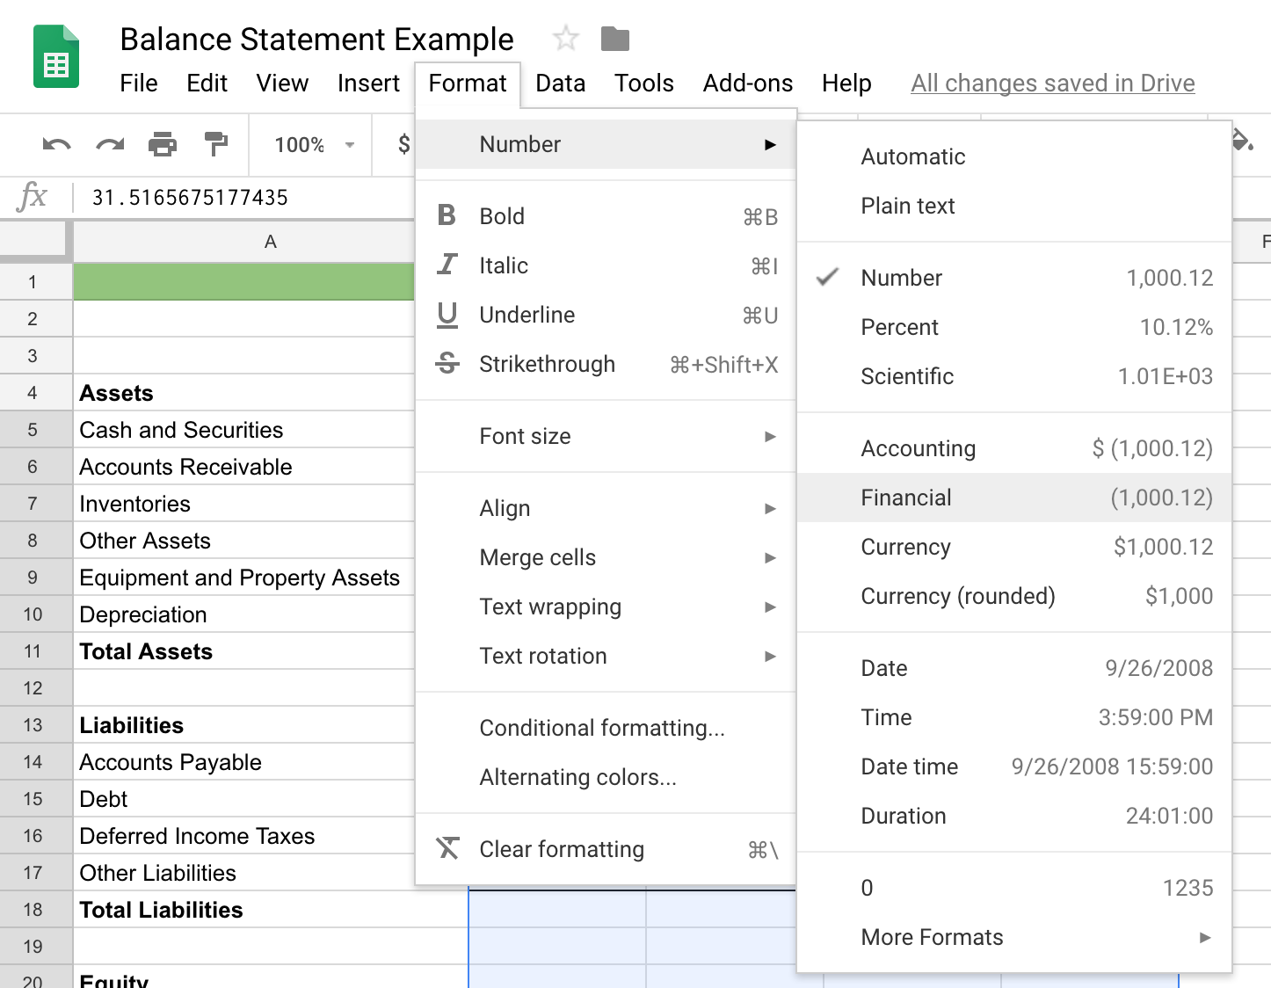The width and height of the screenshot is (1271, 988).
Task: Click the Clear formatting icon
Action: pos(447,848)
